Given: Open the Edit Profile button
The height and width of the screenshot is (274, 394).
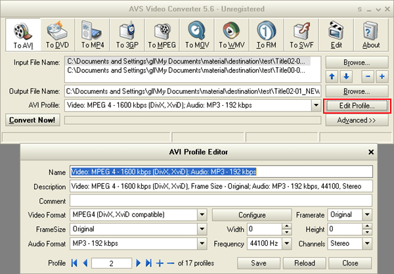Looking at the screenshot, I should coord(357,106).
